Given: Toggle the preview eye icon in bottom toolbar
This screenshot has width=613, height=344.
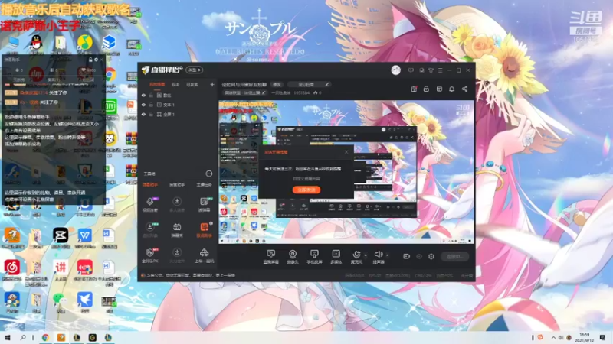Looking at the screenshot, I should pyautogui.click(x=419, y=256).
